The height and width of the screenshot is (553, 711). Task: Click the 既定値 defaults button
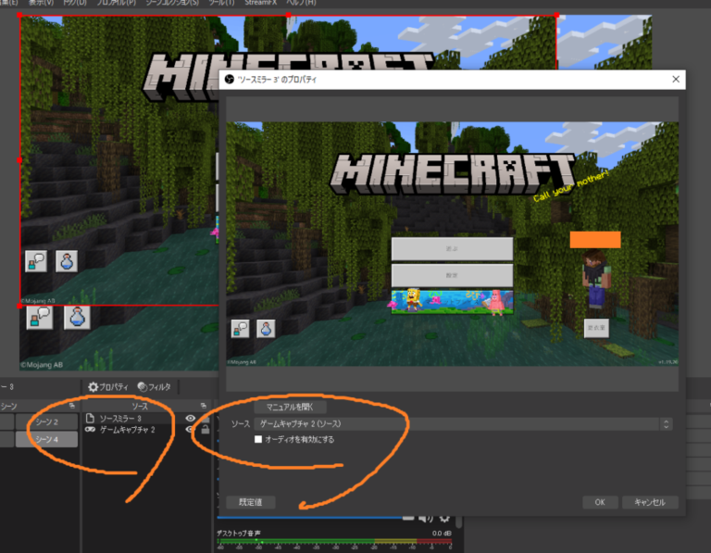click(x=251, y=502)
